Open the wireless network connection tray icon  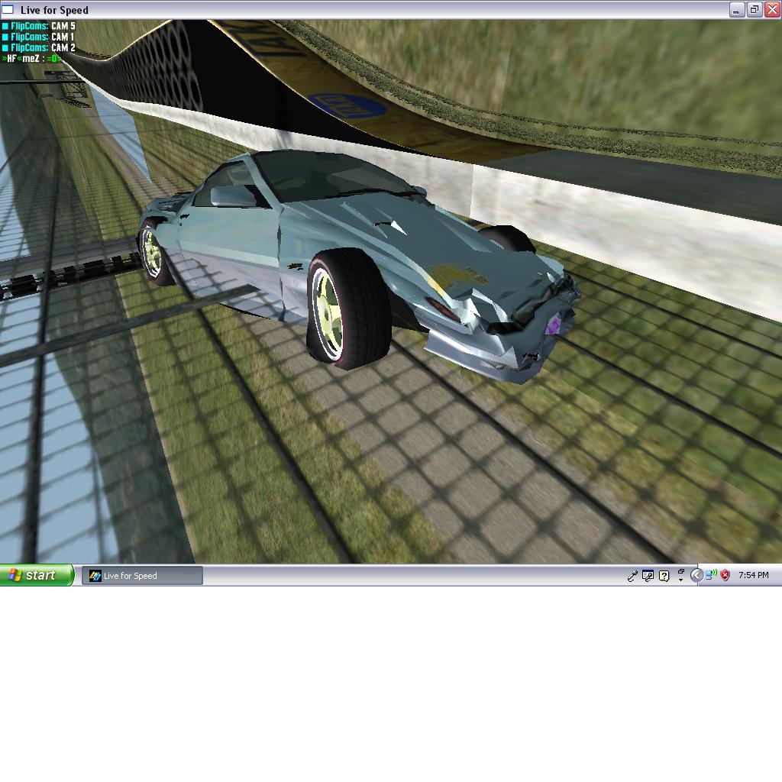coord(711,575)
